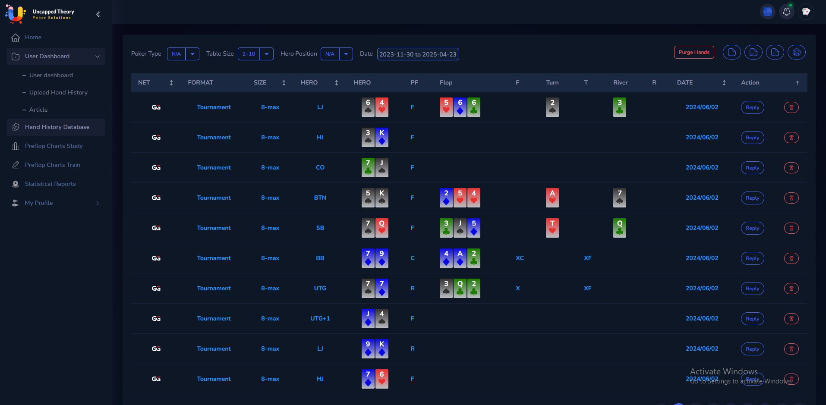Image resolution: width=826 pixels, height=405 pixels.
Task: Click the Purge Hands button
Action: (x=694, y=52)
